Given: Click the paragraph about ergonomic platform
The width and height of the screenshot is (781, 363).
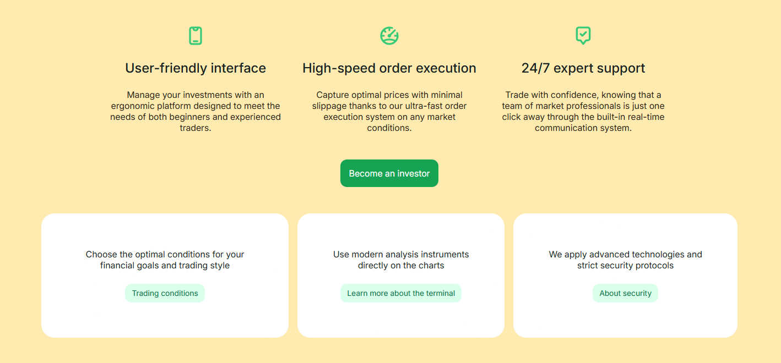Looking at the screenshot, I should click(196, 111).
